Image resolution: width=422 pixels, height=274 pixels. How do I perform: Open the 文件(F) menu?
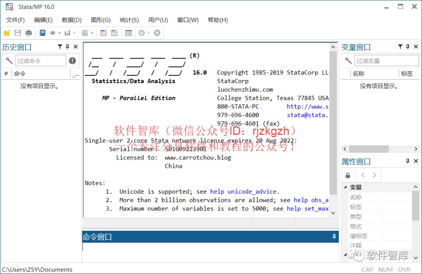tap(15, 20)
